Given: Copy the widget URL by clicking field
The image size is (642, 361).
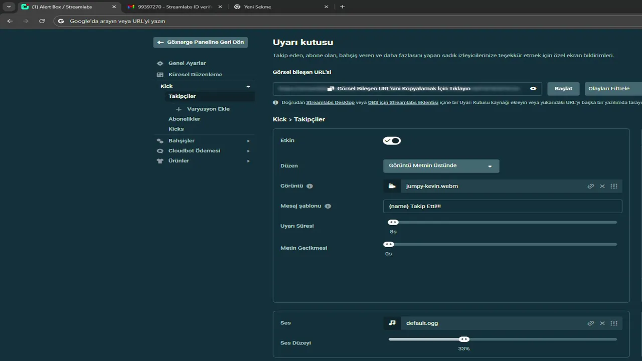Looking at the screenshot, I should (407, 89).
